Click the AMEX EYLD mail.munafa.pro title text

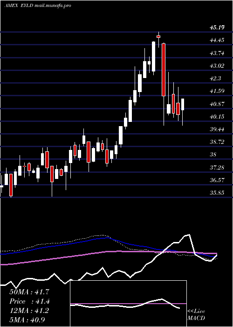pyautogui.click(x=38, y=6)
